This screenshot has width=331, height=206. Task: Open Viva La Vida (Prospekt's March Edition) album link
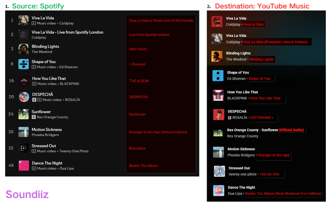click(x=275, y=42)
